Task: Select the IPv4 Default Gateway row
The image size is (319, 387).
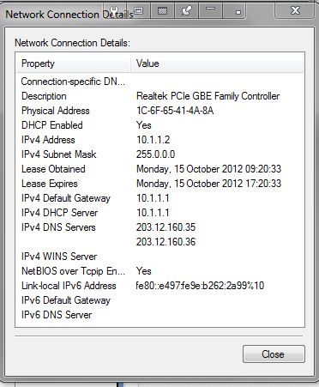Action: coord(159,198)
